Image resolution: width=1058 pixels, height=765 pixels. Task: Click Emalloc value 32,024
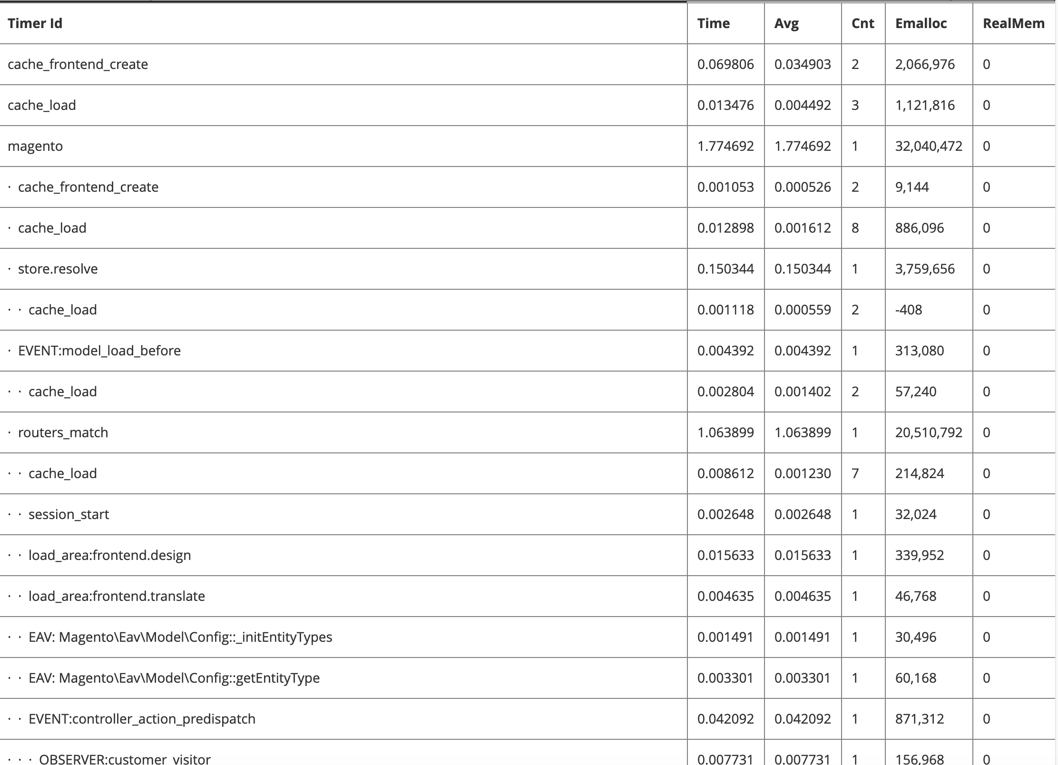[916, 514]
